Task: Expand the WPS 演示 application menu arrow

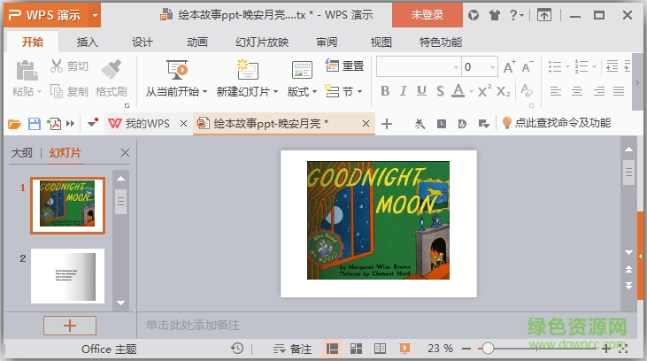Action: point(95,16)
